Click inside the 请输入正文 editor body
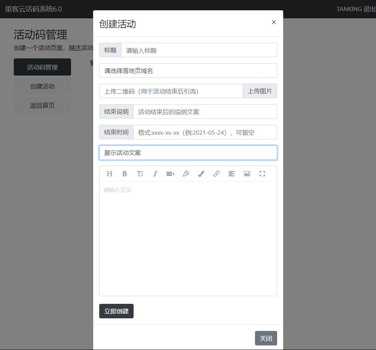 tap(188, 239)
